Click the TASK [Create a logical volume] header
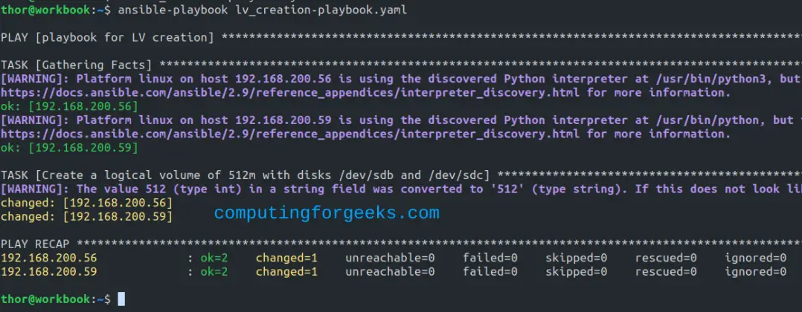This screenshot has width=802, height=312. pyautogui.click(x=246, y=175)
